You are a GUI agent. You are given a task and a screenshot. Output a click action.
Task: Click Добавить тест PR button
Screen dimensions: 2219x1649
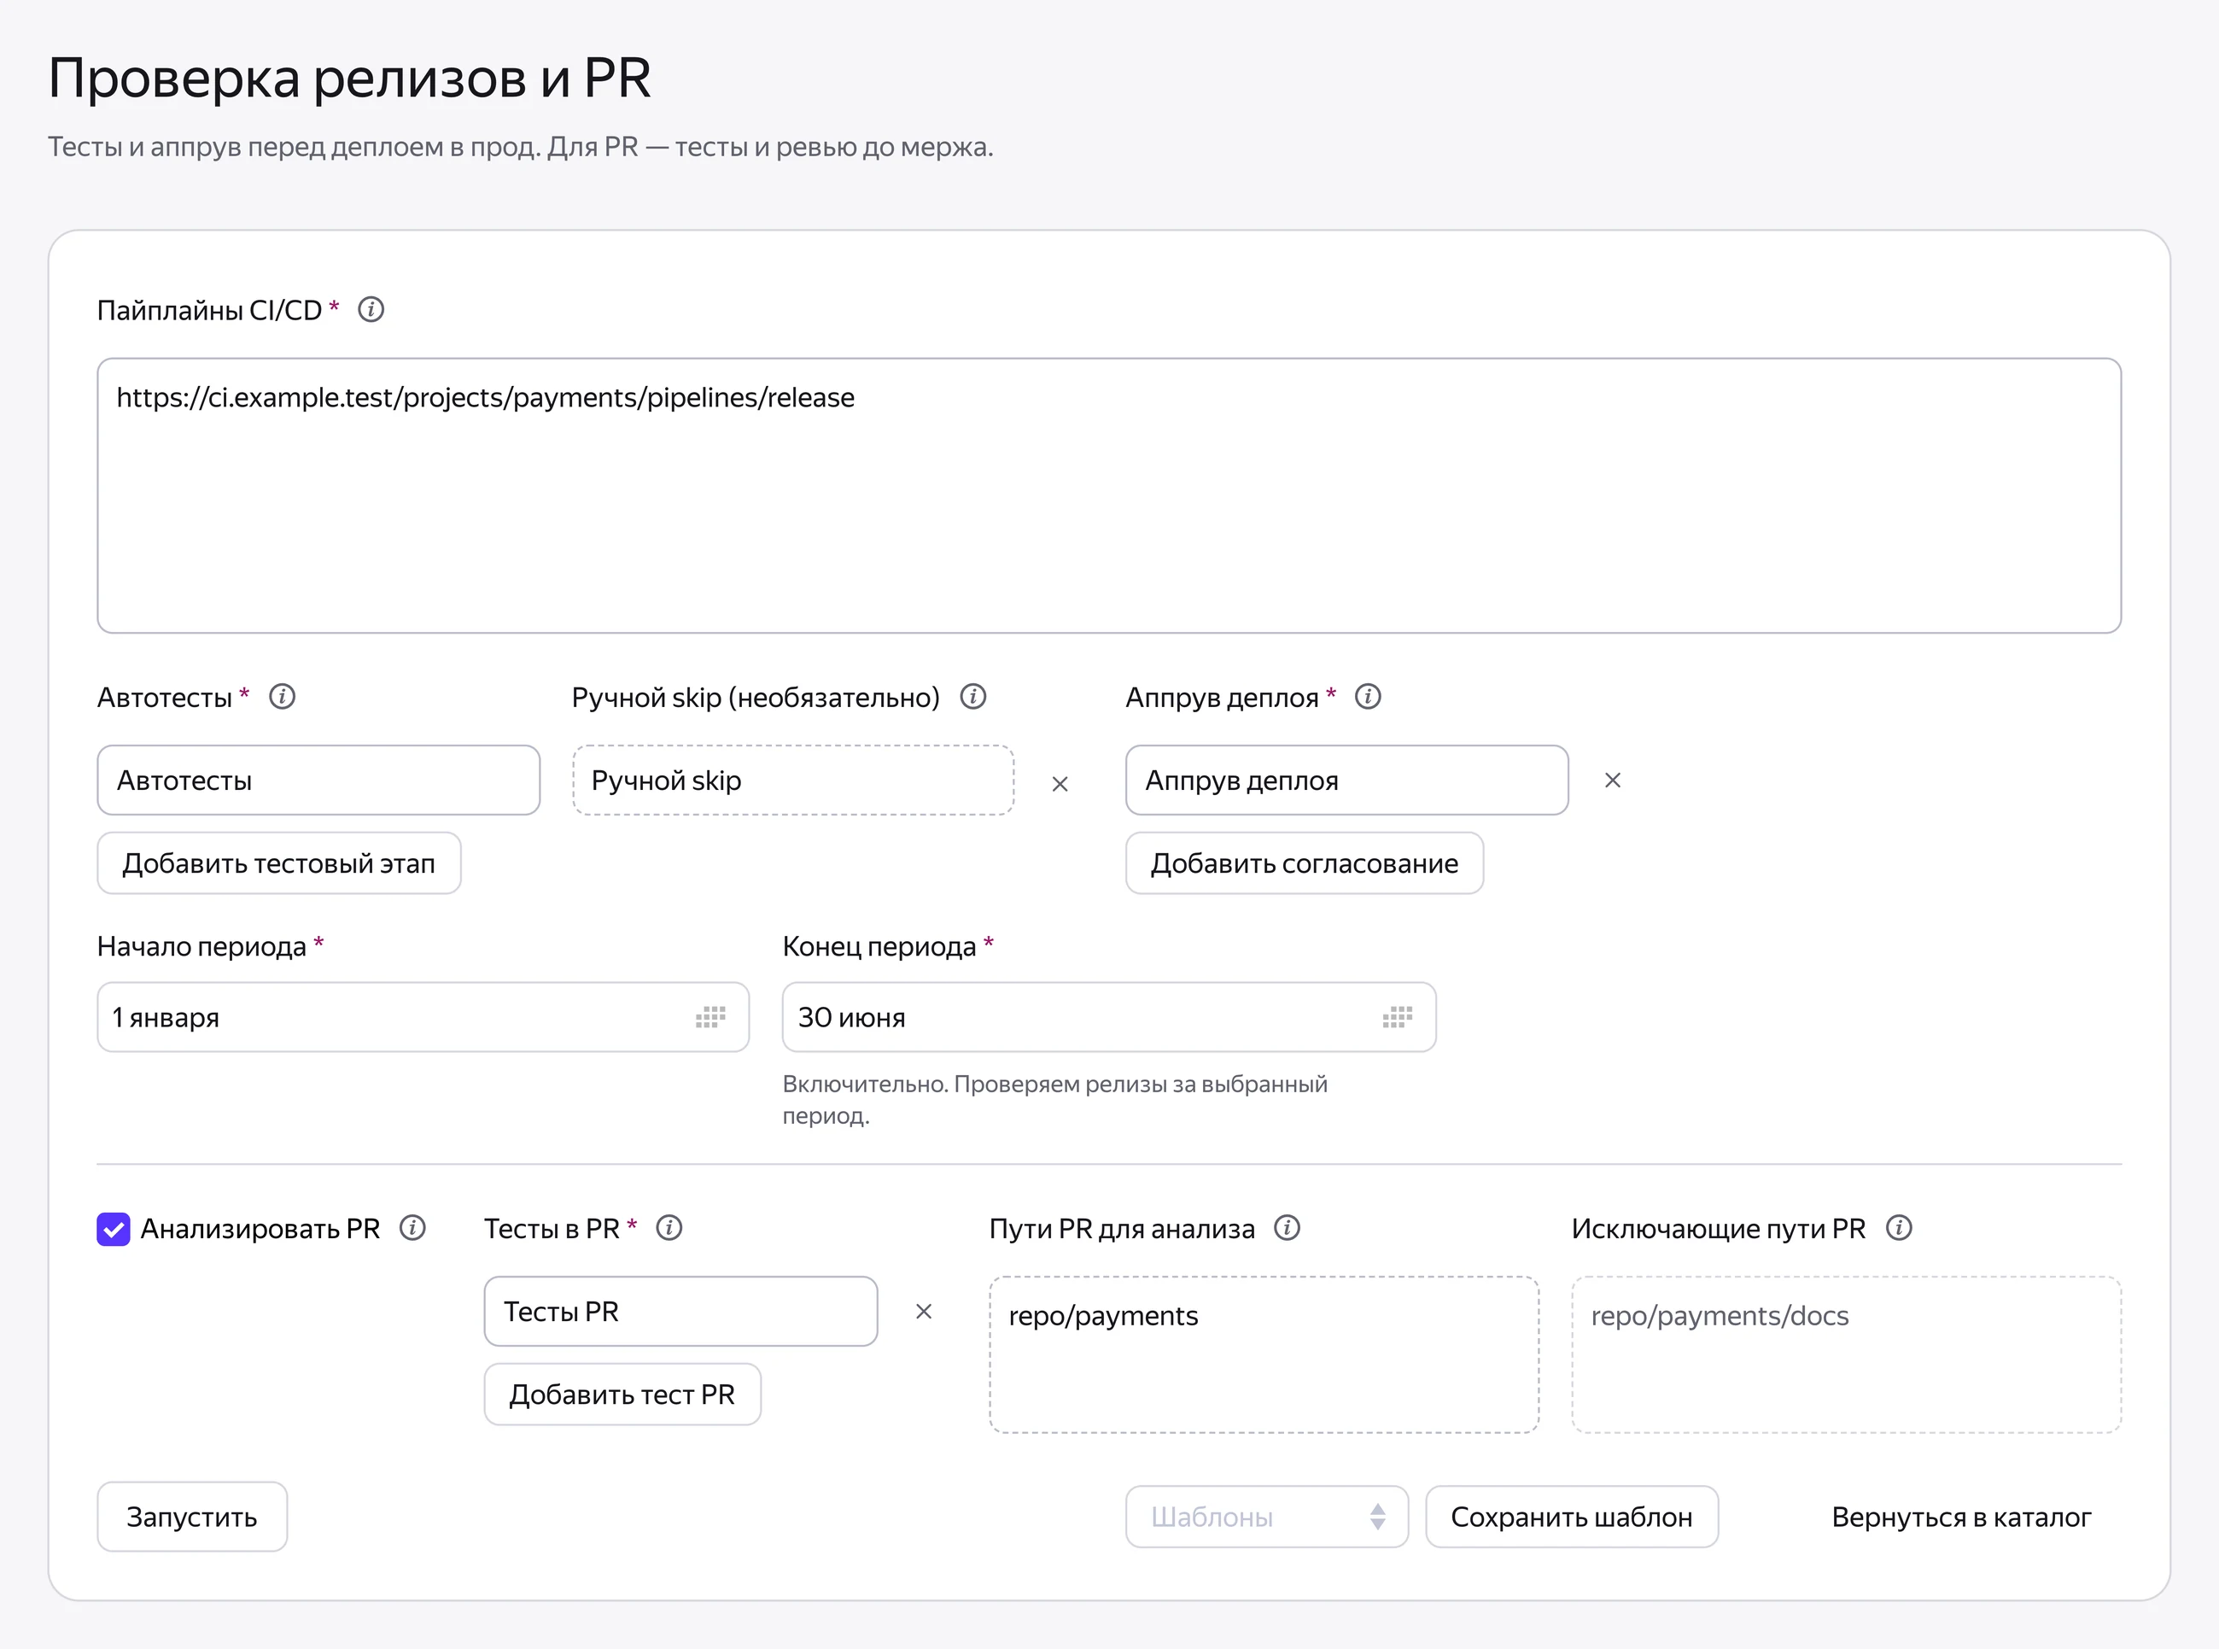pyautogui.click(x=622, y=1395)
